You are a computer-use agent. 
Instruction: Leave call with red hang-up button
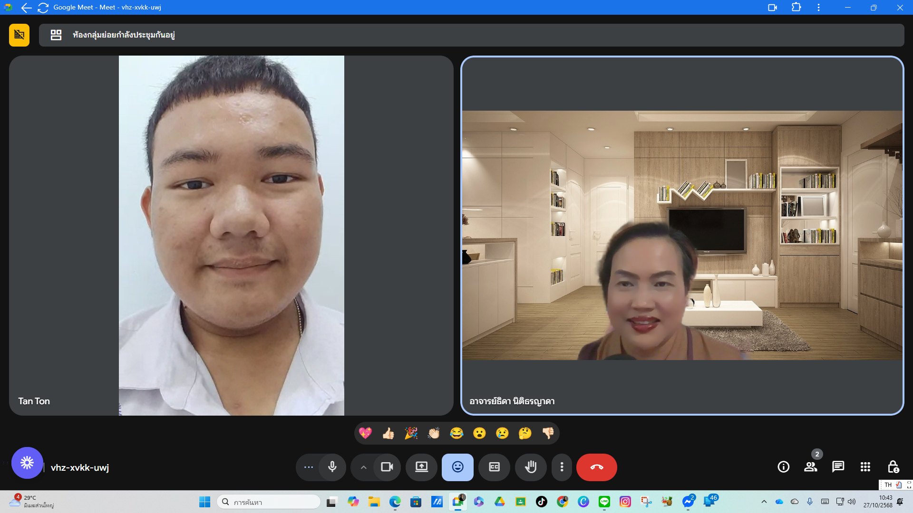pos(596,467)
